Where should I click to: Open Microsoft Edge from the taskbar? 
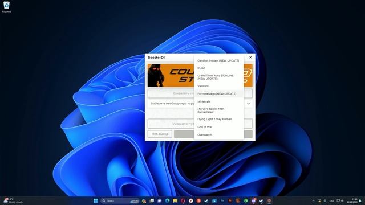[167, 200]
